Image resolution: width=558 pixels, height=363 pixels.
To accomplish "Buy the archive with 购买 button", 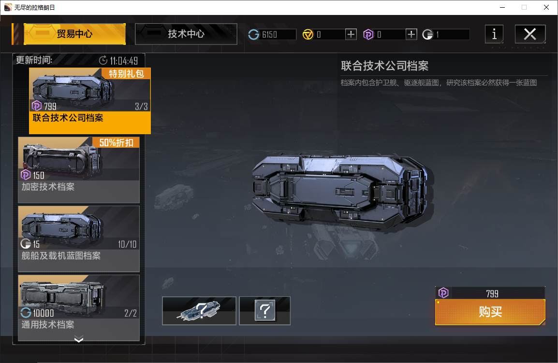I will pyautogui.click(x=490, y=312).
